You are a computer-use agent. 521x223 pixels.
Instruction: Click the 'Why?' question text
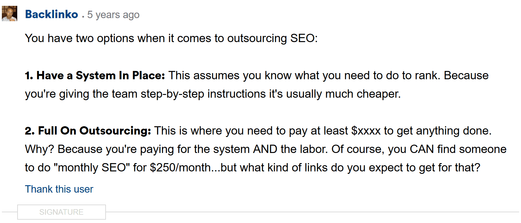tap(39, 149)
